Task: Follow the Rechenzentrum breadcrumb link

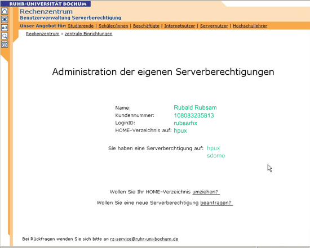Action: pos(42,34)
